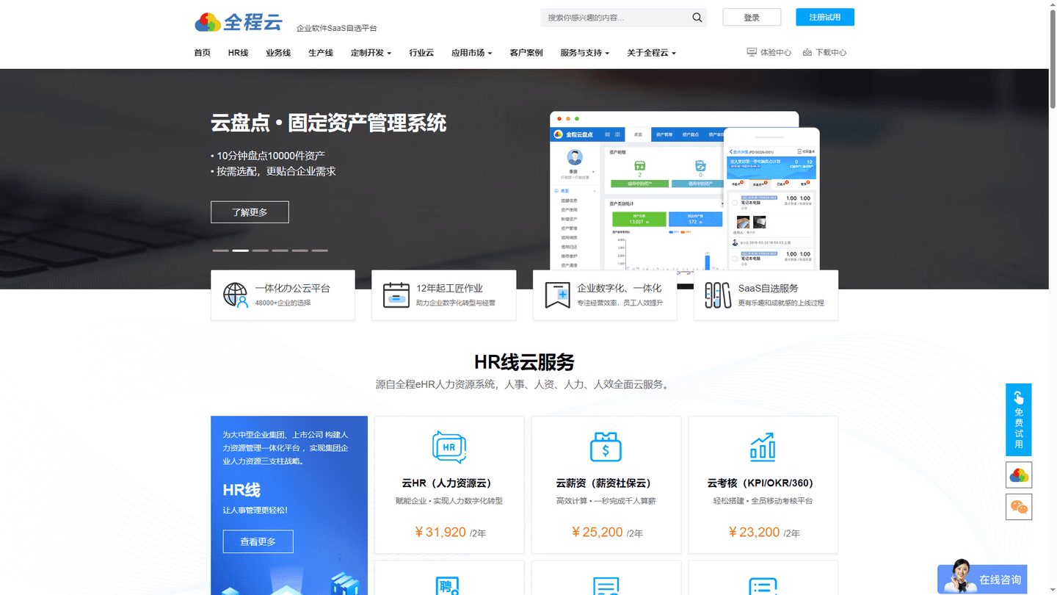Select the 生产线 nav item

pyautogui.click(x=321, y=53)
